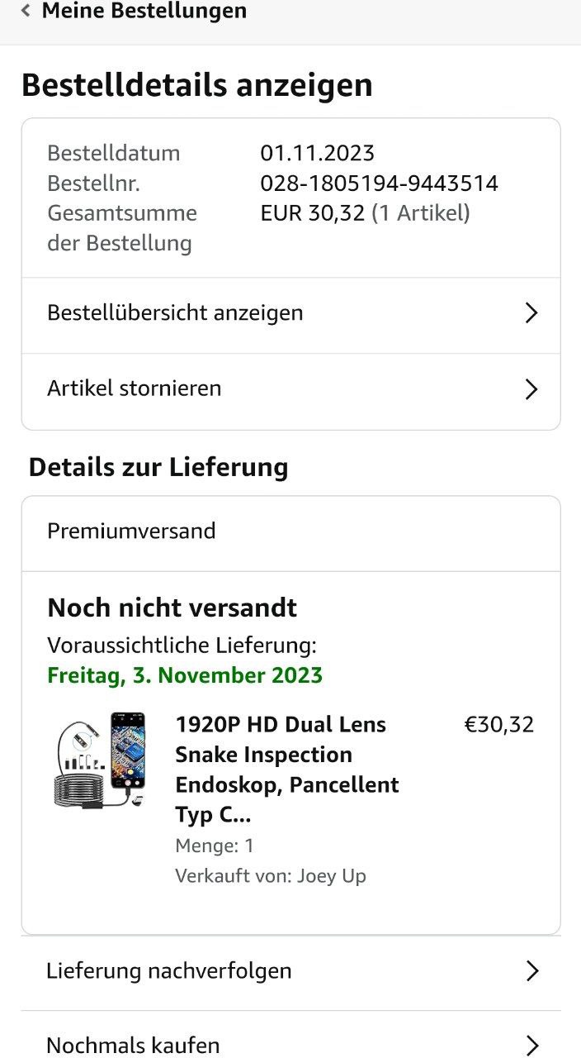This screenshot has width=581, height=1058.
Task: Tap Lieferung nachverfolgen row
Action: point(169,970)
